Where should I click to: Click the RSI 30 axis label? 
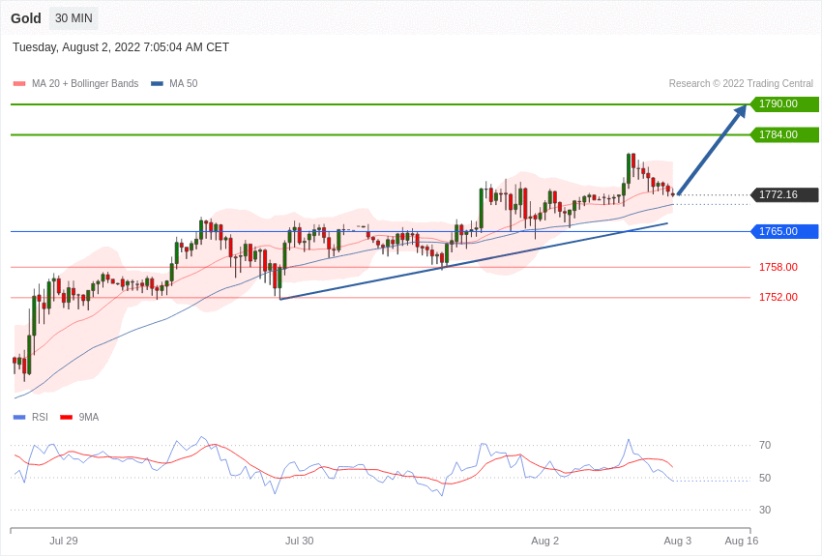click(x=765, y=510)
